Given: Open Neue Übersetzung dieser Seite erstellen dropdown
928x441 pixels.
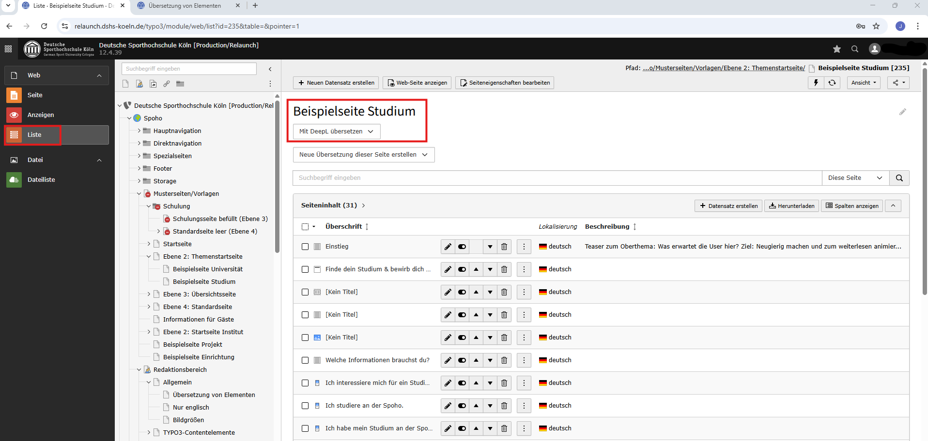Looking at the screenshot, I should (363, 155).
